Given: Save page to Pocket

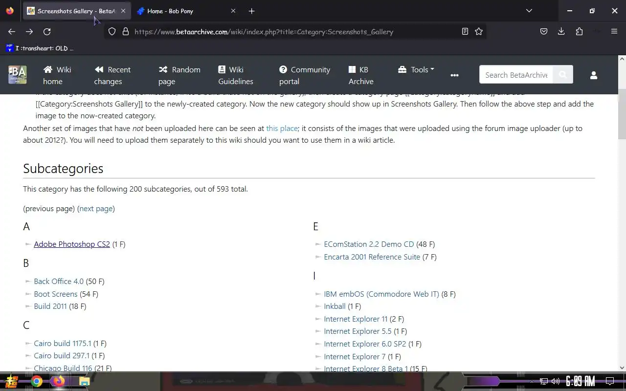Looking at the screenshot, I should coord(544,32).
